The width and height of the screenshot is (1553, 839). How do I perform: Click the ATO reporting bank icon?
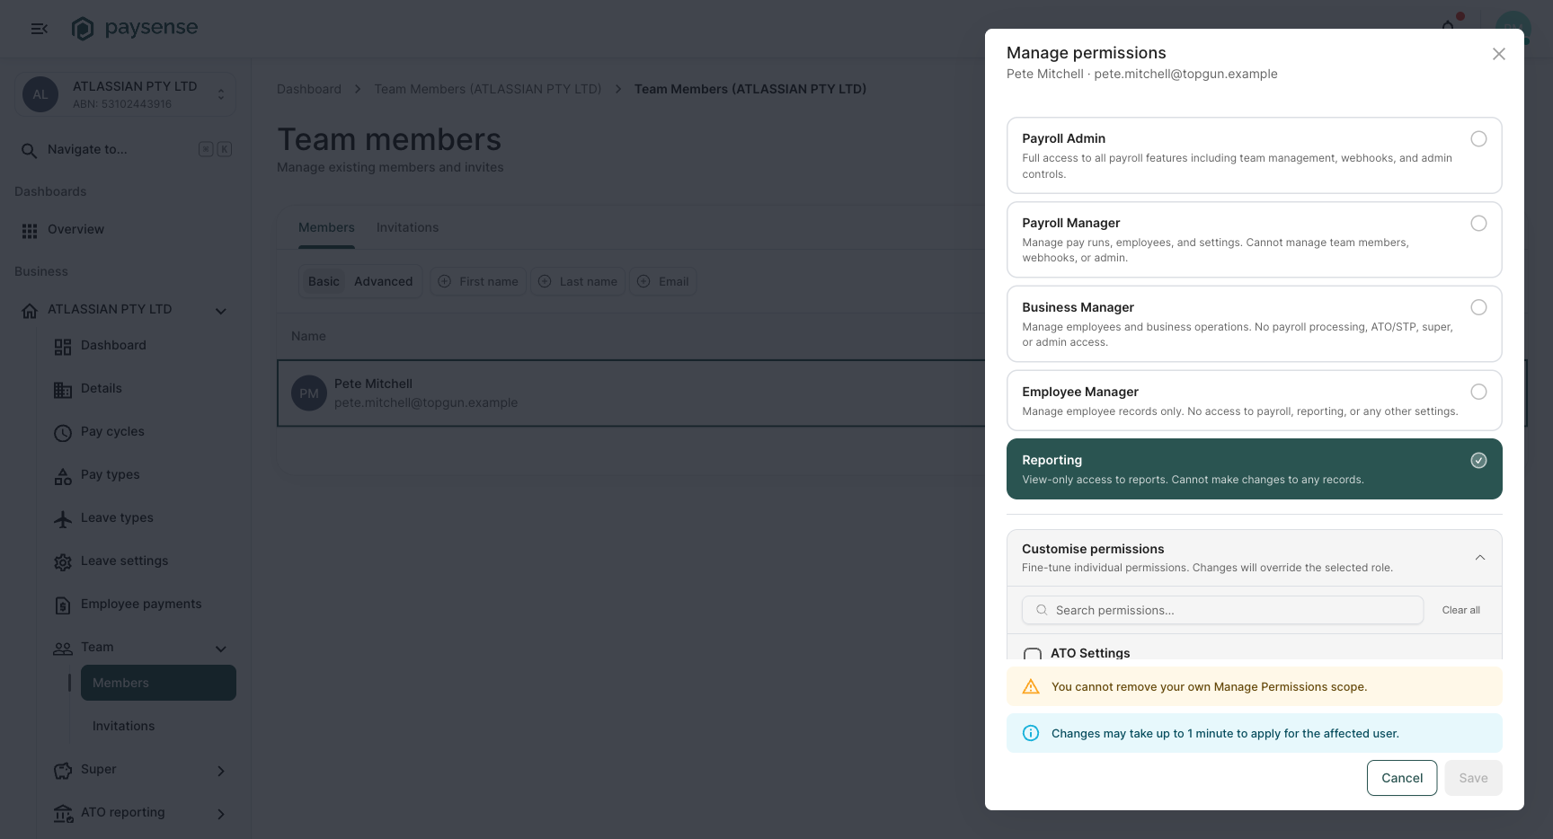tap(63, 814)
